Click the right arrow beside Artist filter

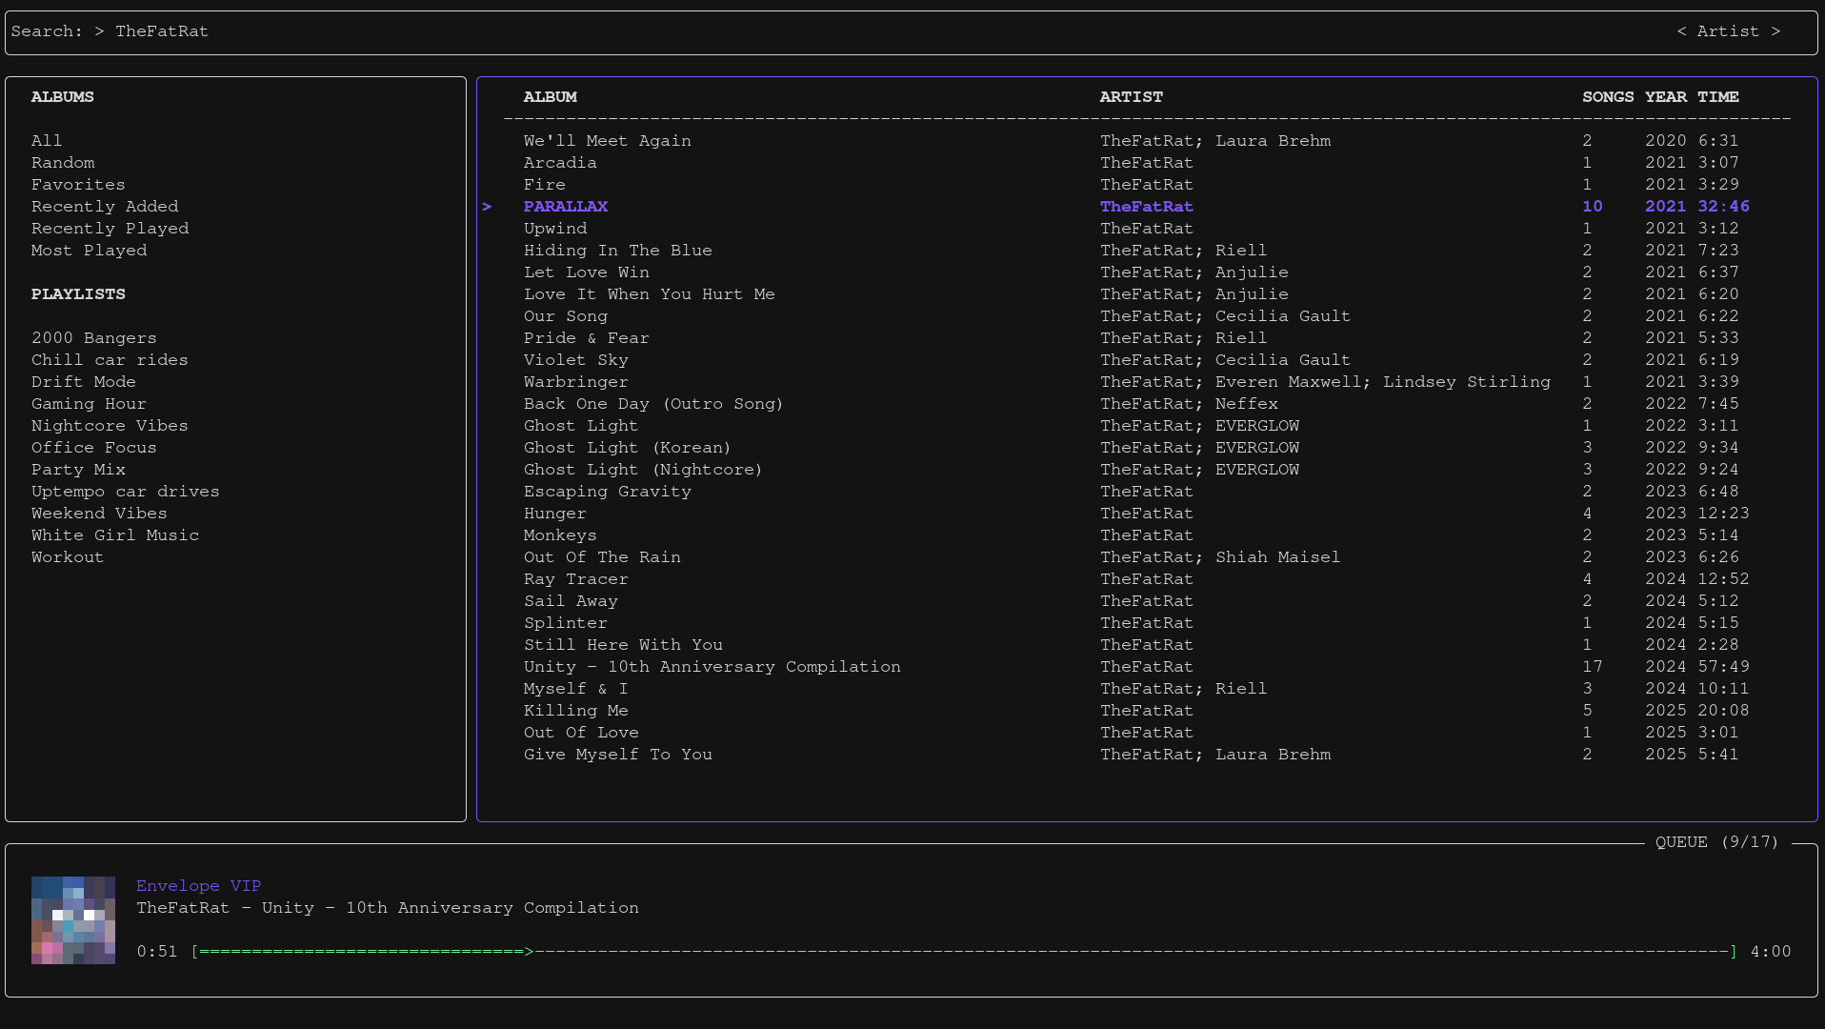pos(1775,31)
